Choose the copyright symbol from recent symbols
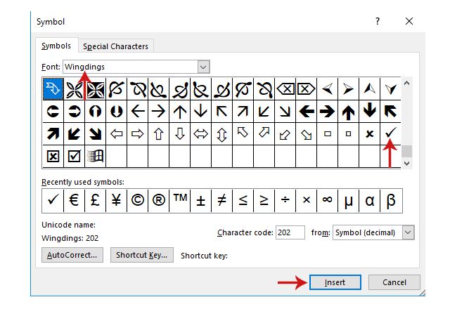Image resolution: width=450 pixels, height=316 pixels. tap(137, 200)
